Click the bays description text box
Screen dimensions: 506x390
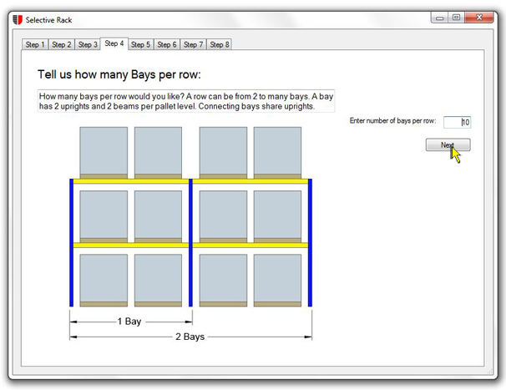[x=186, y=101]
